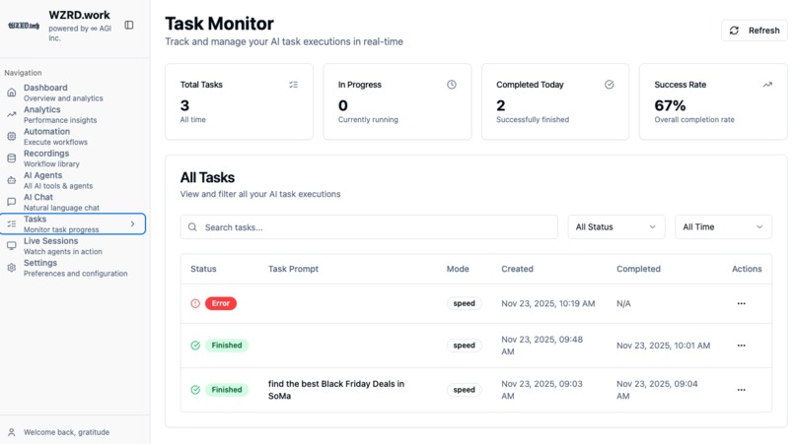Viewport: 795px width, 444px height.
Task: Click the Success Rate value 67%
Action: (x=670, y=105)
